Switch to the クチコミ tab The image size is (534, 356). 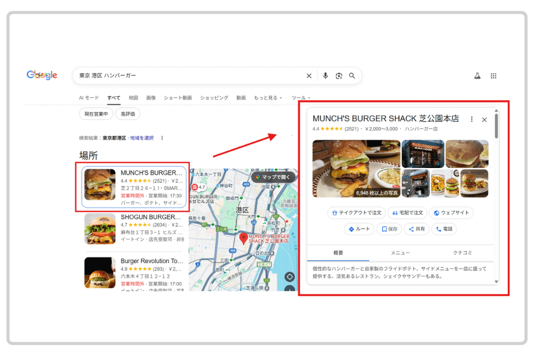[x=463, y=253]
